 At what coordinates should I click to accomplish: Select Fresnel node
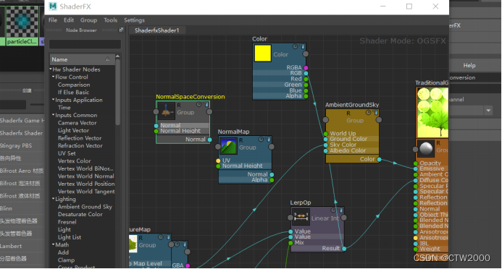[x=67, y=222]
